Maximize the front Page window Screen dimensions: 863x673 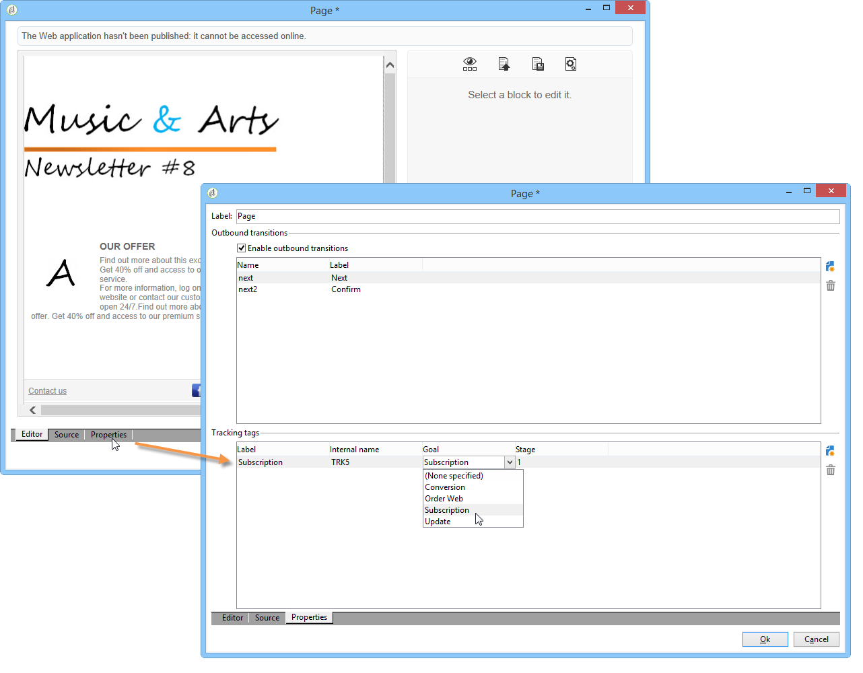(807, 191)
